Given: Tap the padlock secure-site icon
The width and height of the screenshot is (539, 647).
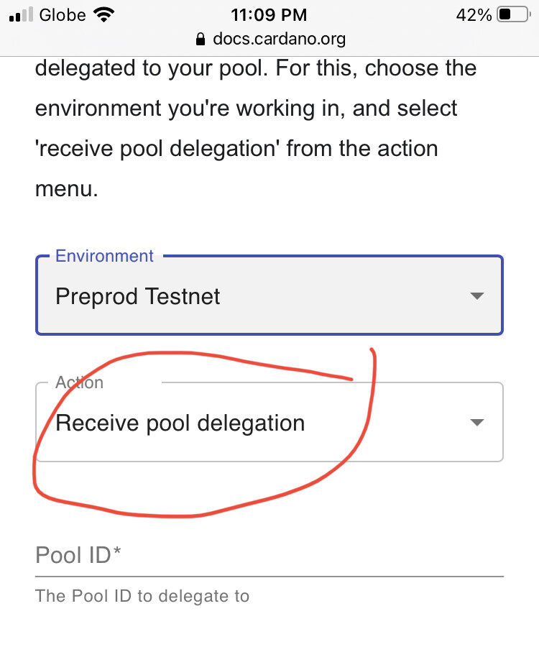Looking at the screenshot, I should pos(201,40).
